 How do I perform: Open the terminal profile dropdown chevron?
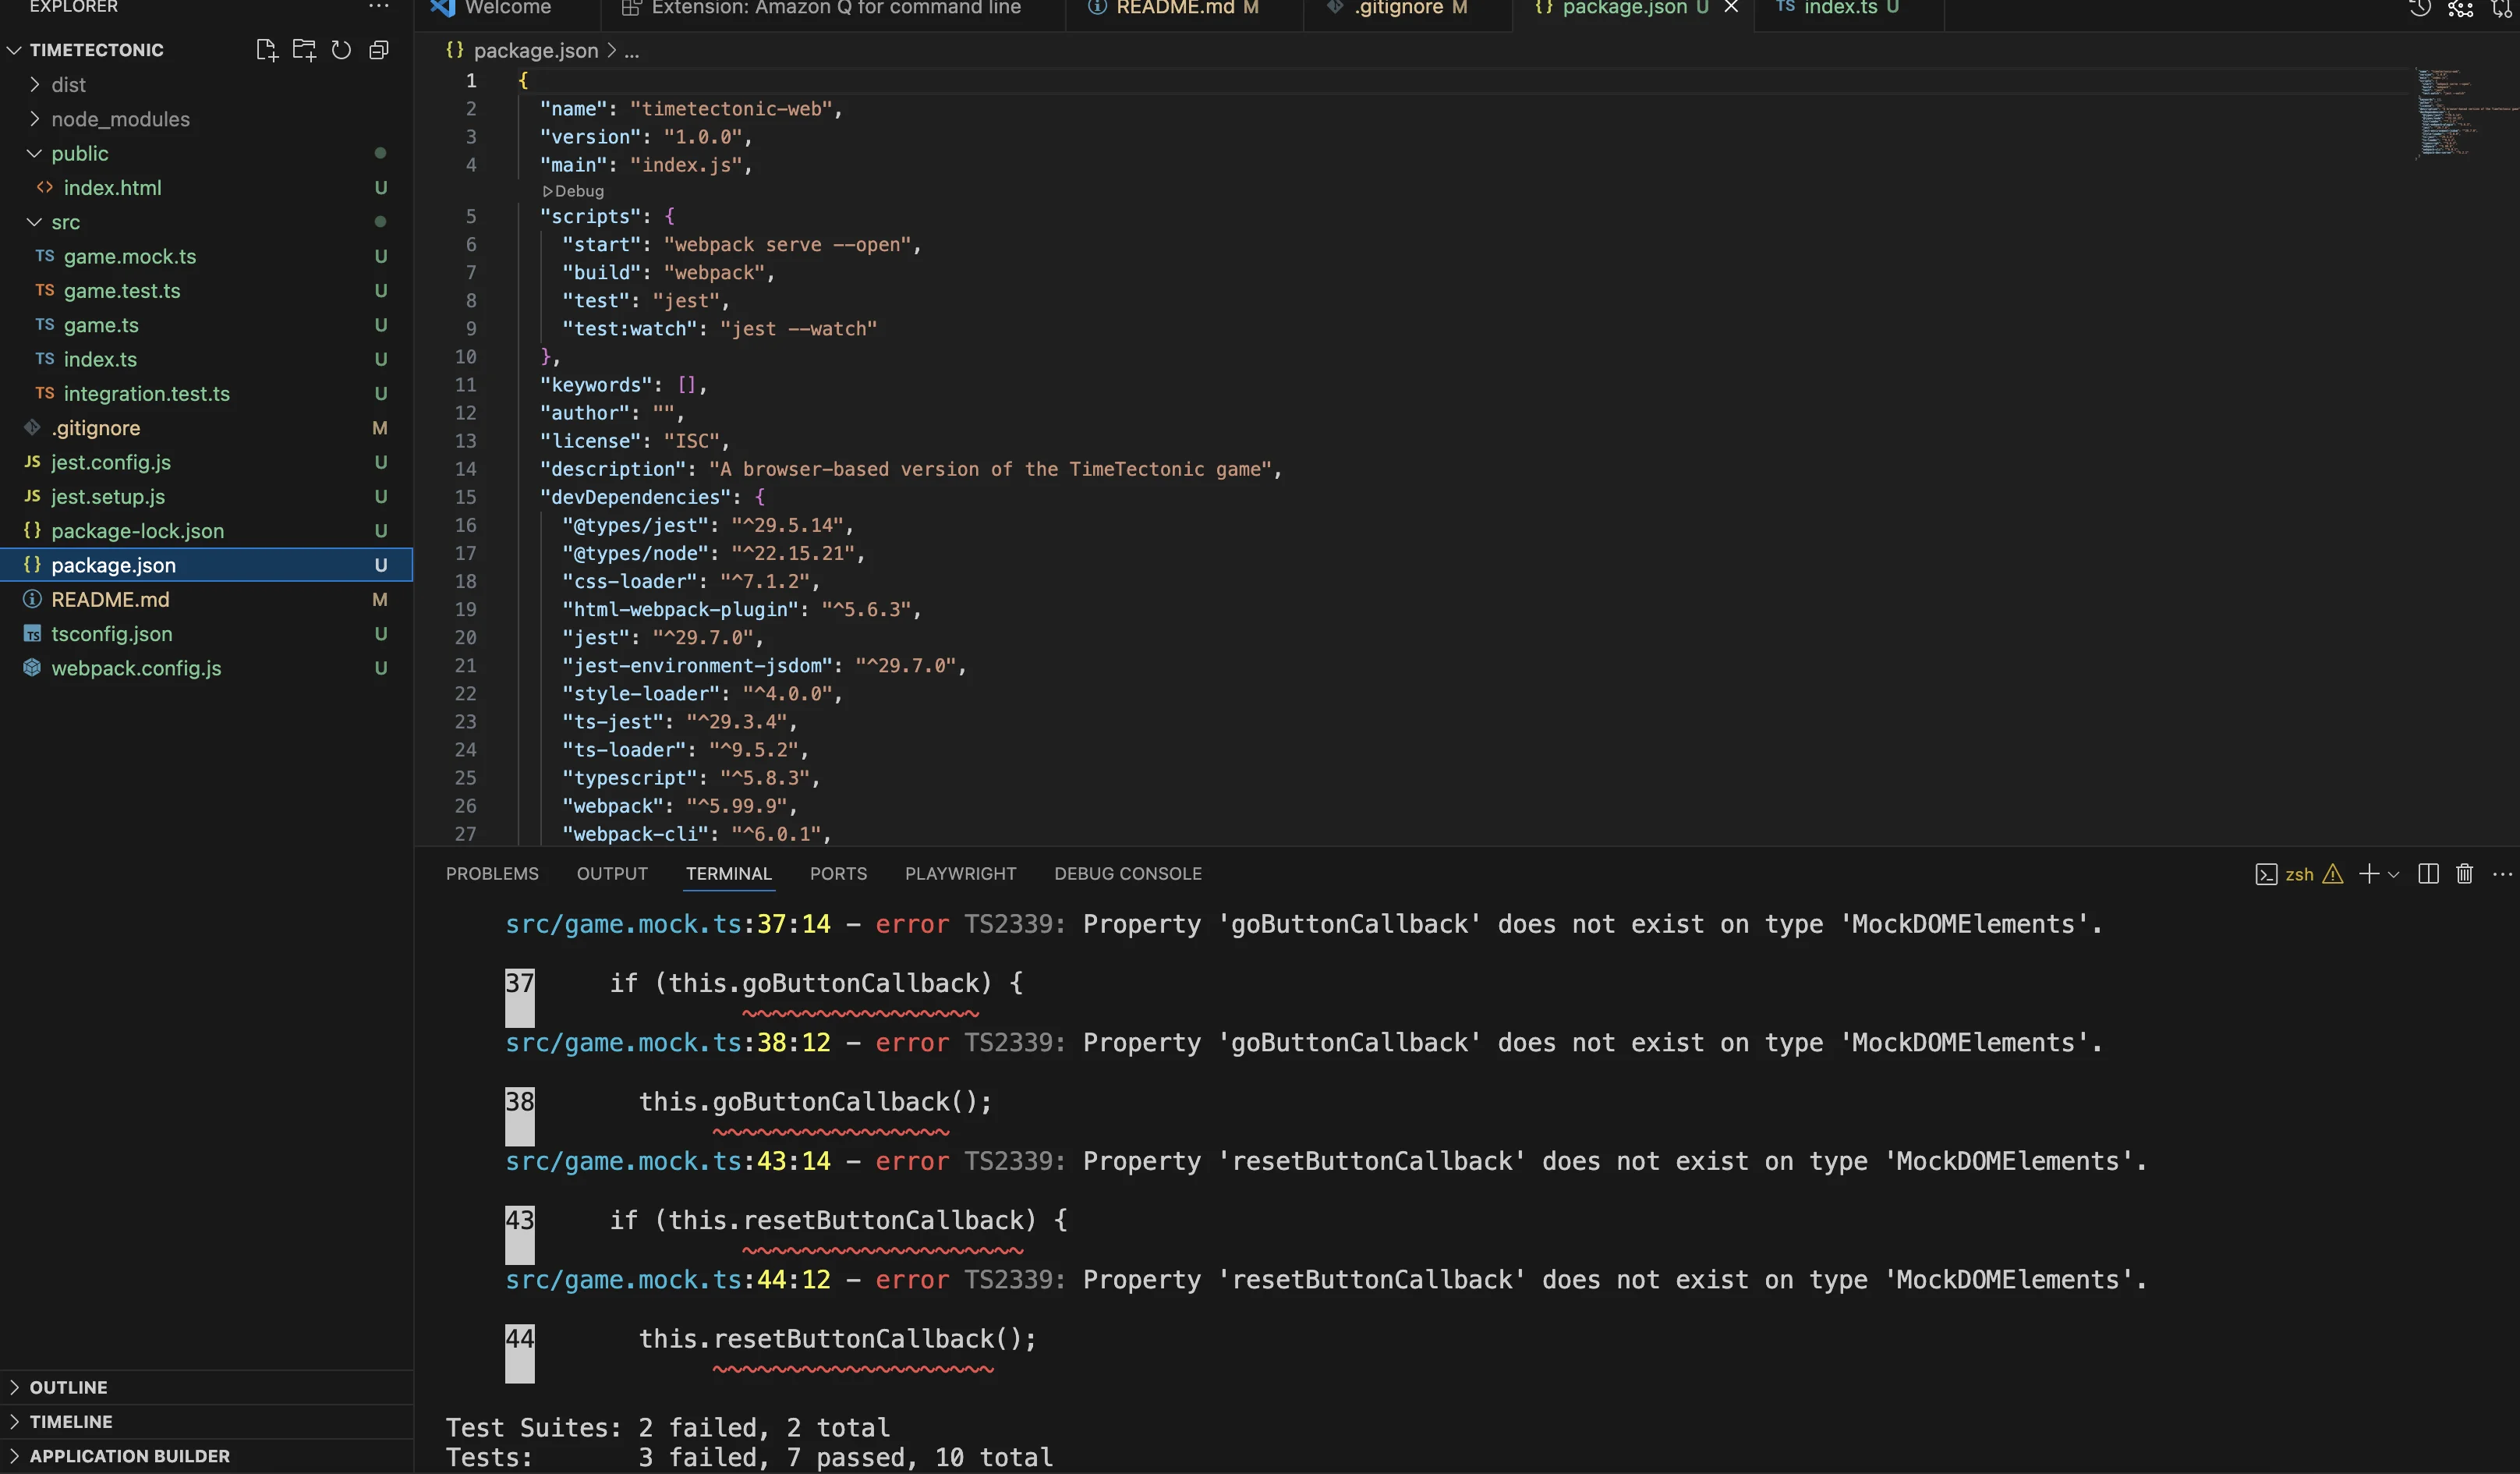click(x=2394, y=874)
